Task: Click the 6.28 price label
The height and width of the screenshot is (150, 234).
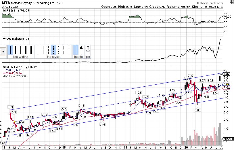Action: click(x=210, y=81)
